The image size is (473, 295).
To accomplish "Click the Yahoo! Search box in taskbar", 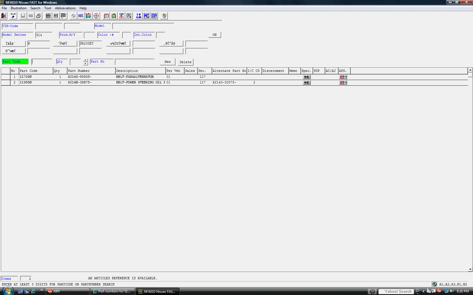I will pos(396,291).
